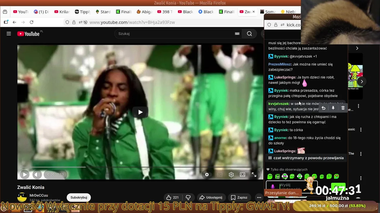Toggle subtitles in the video player

(x=220, y=175)
